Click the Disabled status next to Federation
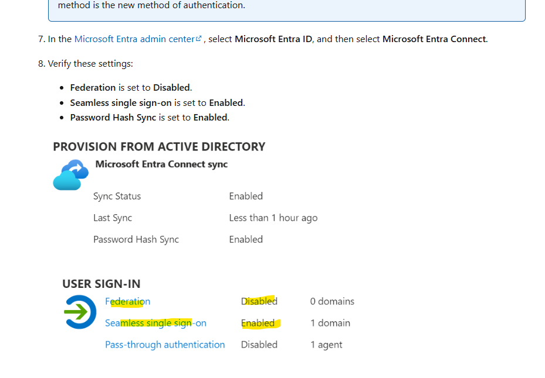Image resolution: width=545 pixels, height=378 pixels. 259,301
